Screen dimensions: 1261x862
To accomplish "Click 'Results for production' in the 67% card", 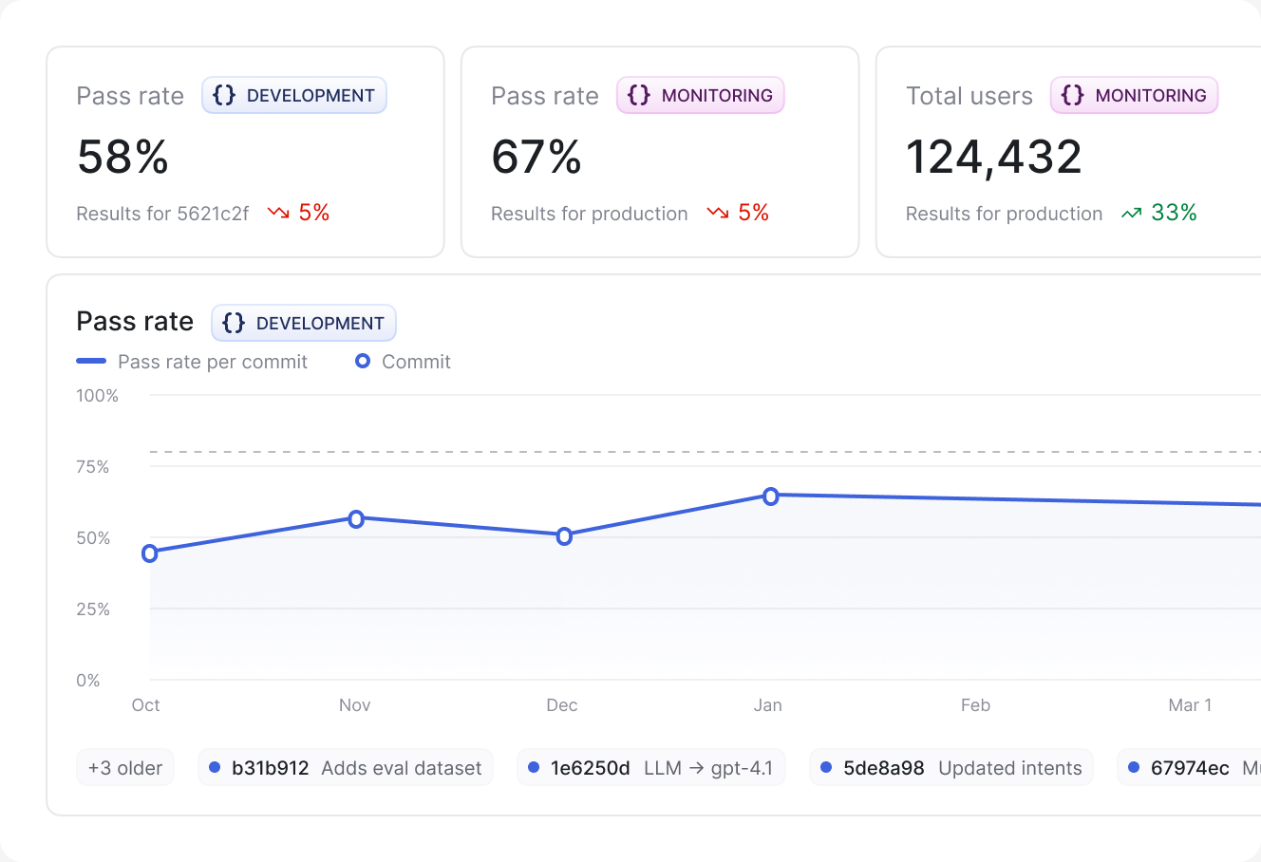I will coord(589,214).
